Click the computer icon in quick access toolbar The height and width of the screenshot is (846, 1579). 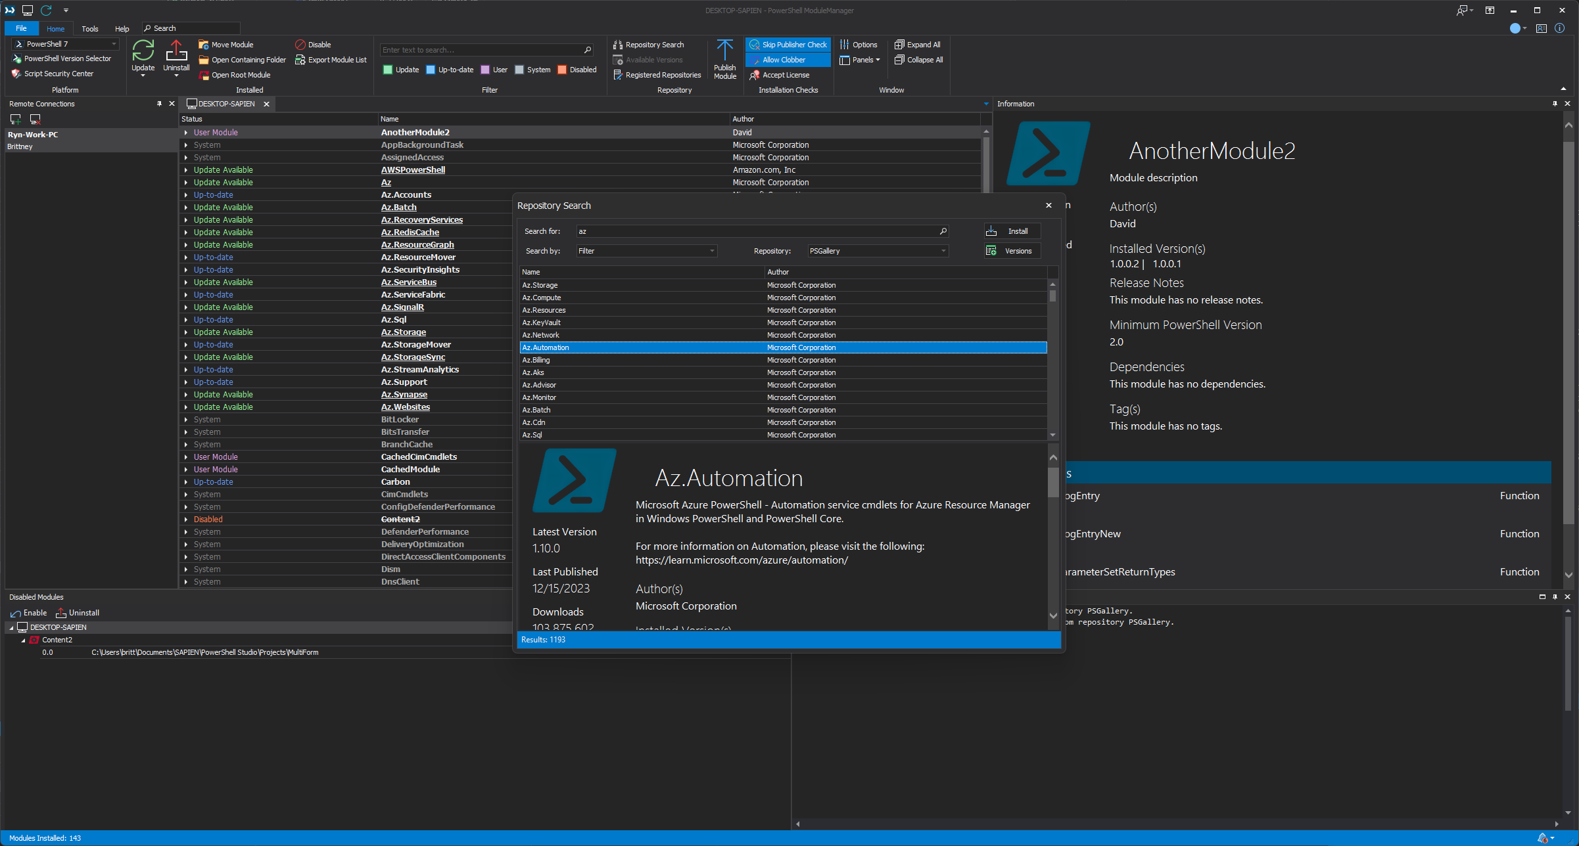coord(28,10)
